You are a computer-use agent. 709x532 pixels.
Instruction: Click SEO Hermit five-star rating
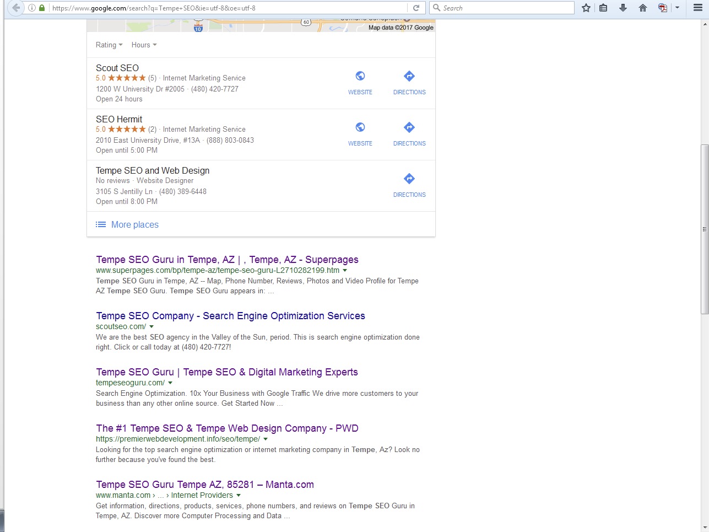pyautogui.click(x=127, y=129)
